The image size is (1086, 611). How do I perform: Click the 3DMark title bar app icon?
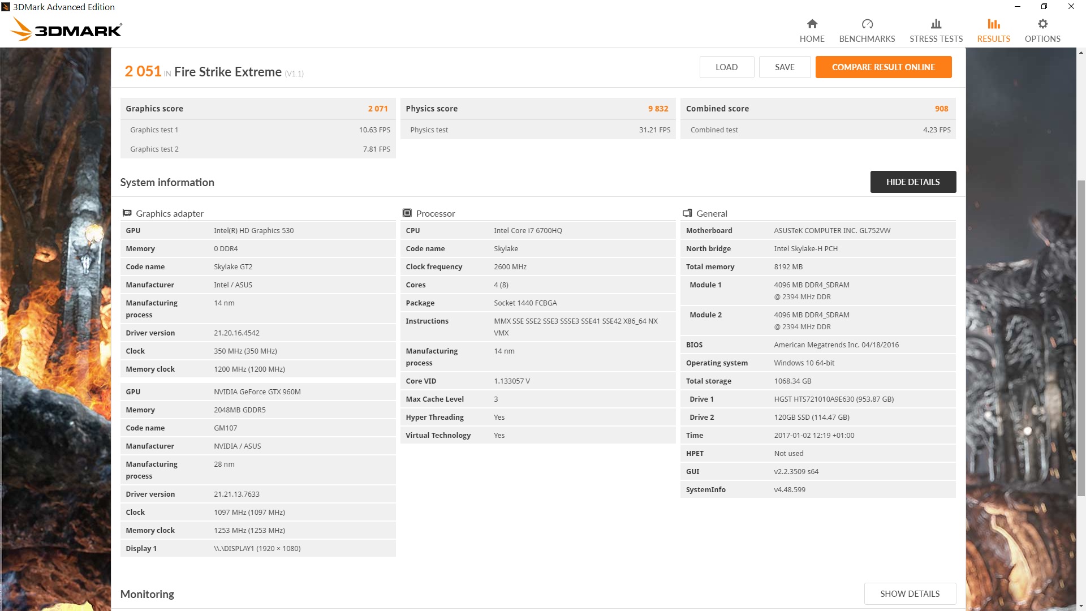pyautogui.click(x=6, y=7)
